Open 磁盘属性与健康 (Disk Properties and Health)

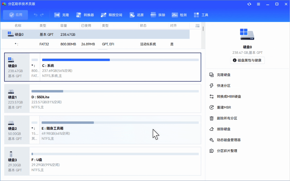tap(247, 60)
